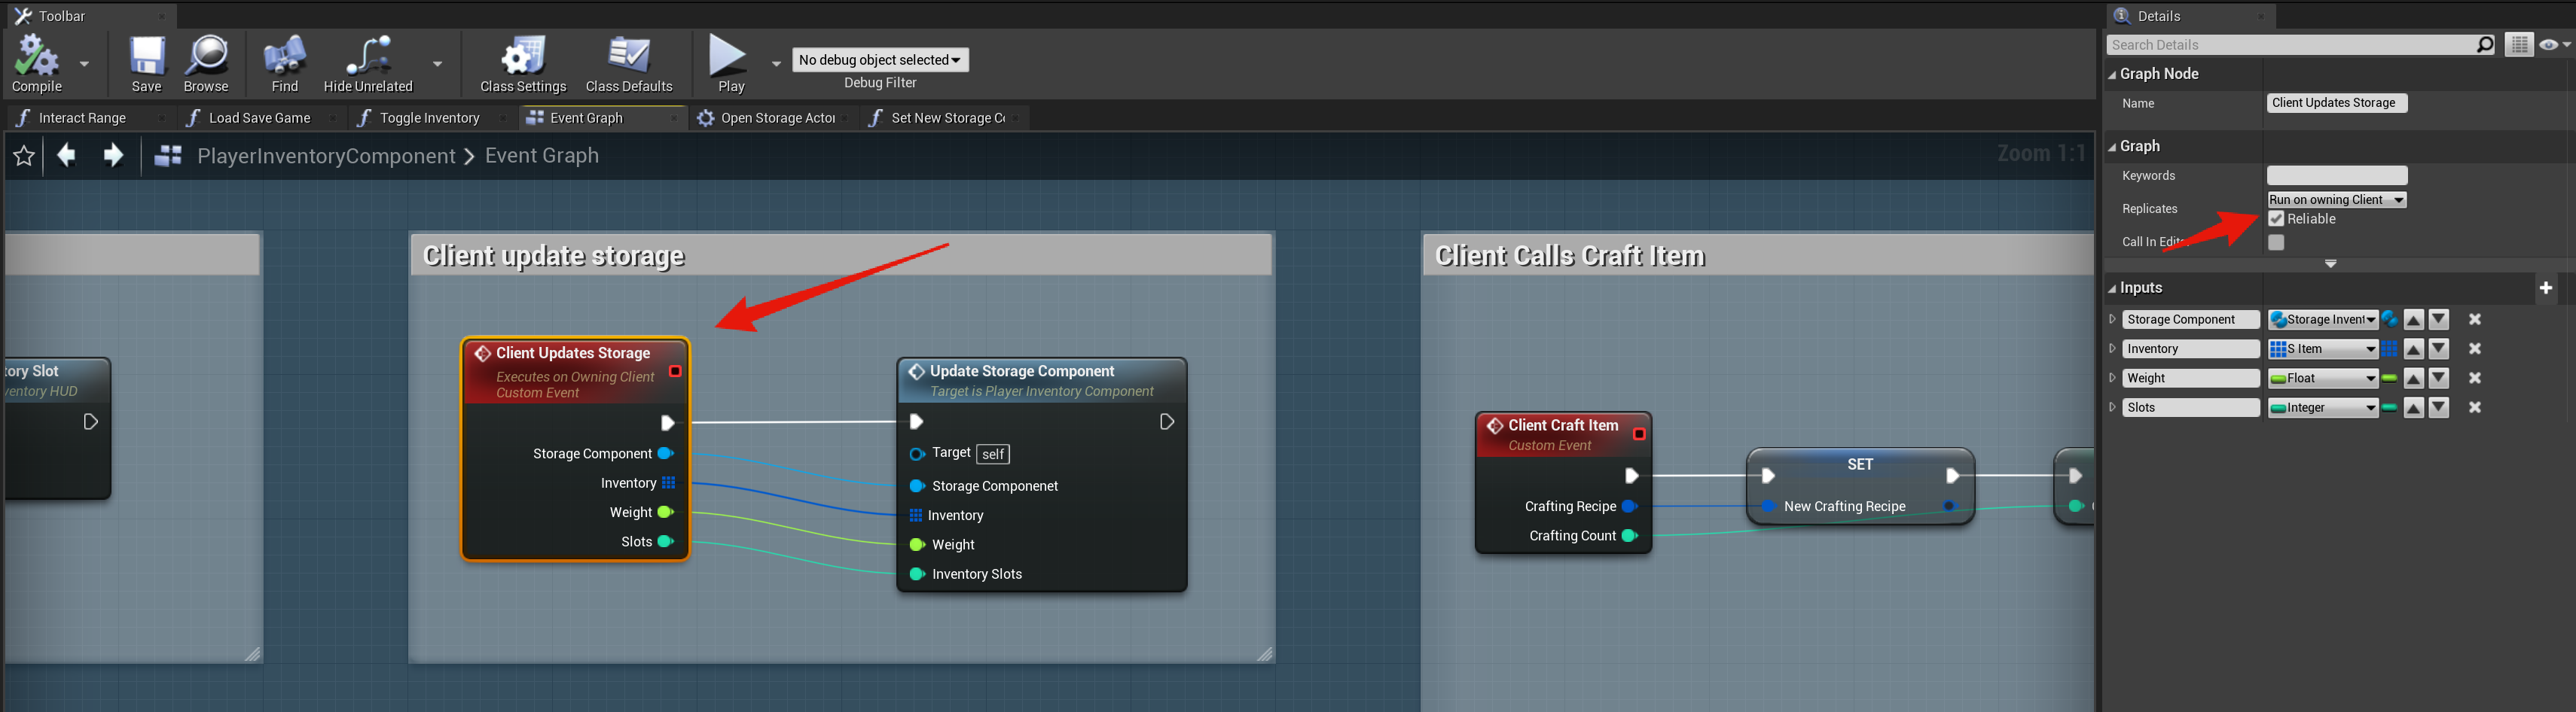The width and height of the screenshot is (2576, 712).
Task: Open the property matrix grid icon in Details
Action: click(x=2519, y=45)
